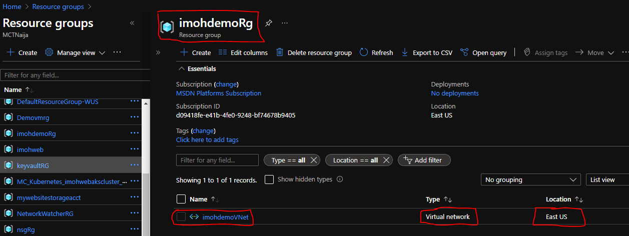Sort resources by Location column
The image size is (629, 236).
[564, 199]
